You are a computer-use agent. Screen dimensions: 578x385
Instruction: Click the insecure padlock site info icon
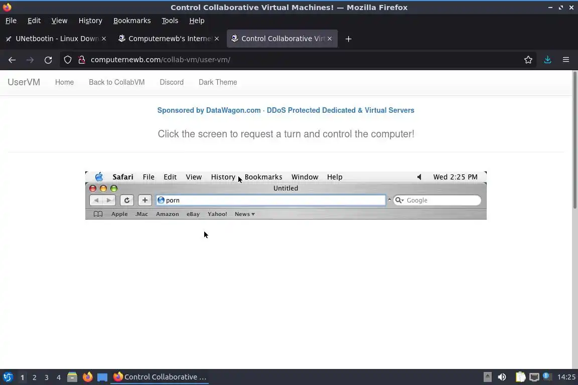[82, 60]
